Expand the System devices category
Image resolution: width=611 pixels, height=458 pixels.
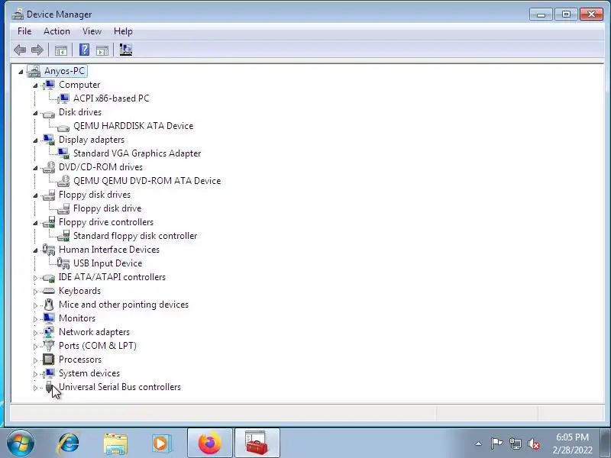tap(35, 374)
